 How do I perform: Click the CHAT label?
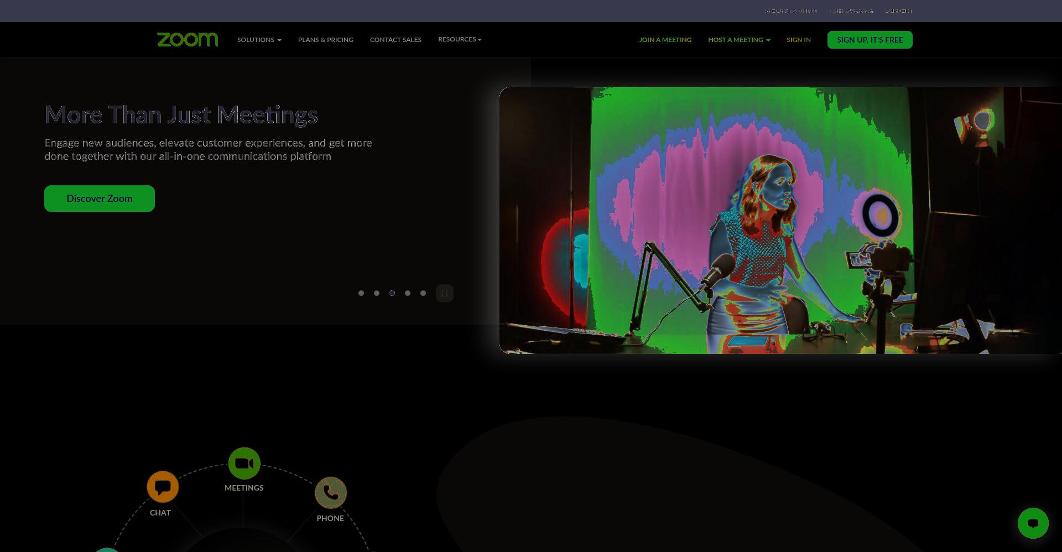coord(160,513)
